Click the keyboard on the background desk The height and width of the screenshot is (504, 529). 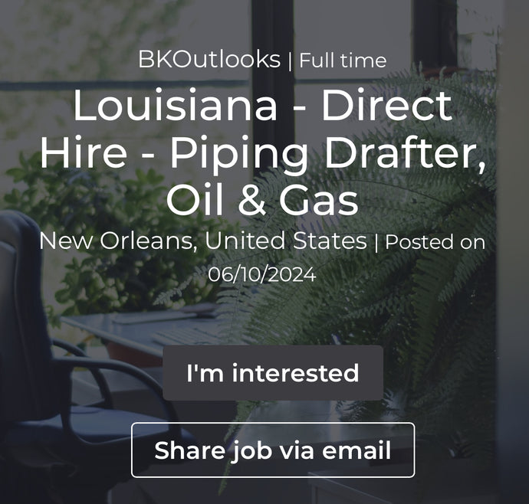[x=189, y=335]
